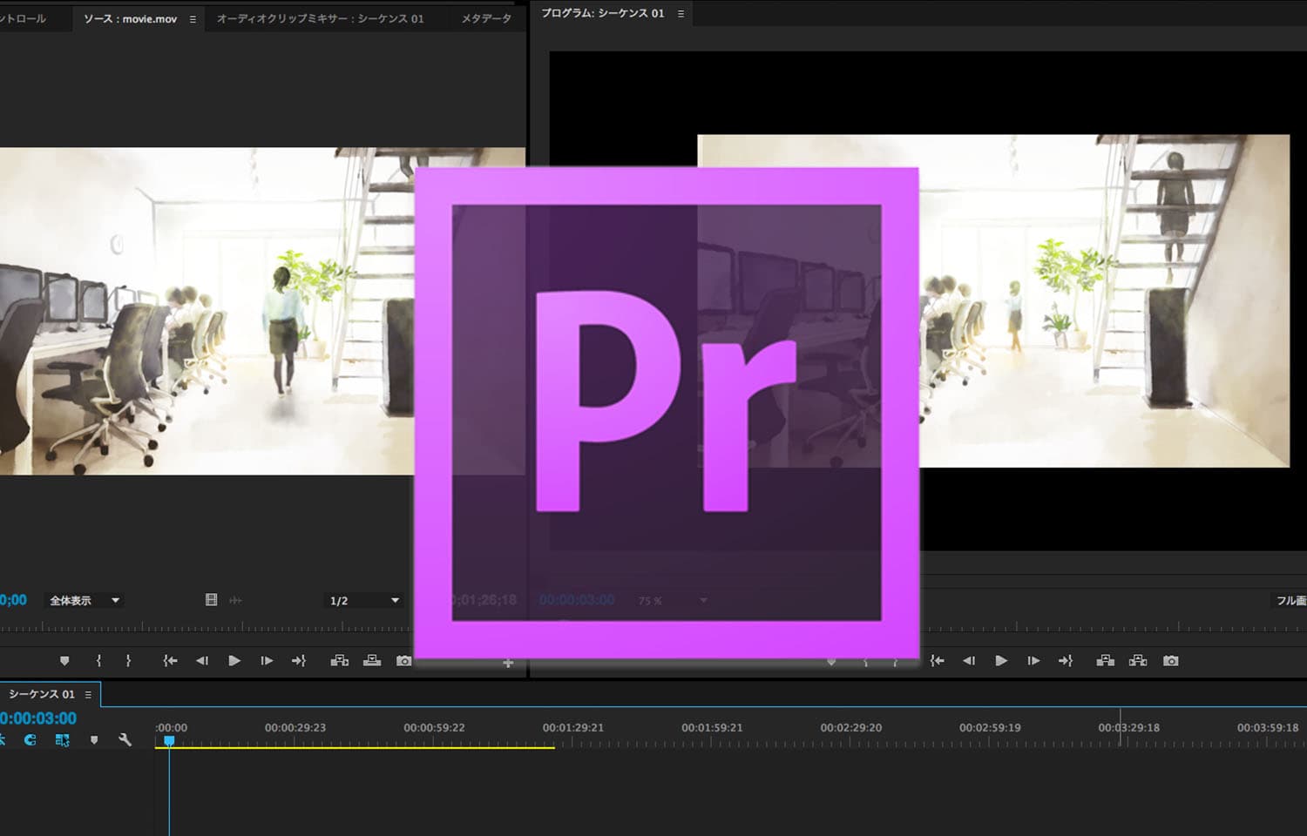
Task: Open the オーディオクリップミキサー tab
Action: point(320,18)
